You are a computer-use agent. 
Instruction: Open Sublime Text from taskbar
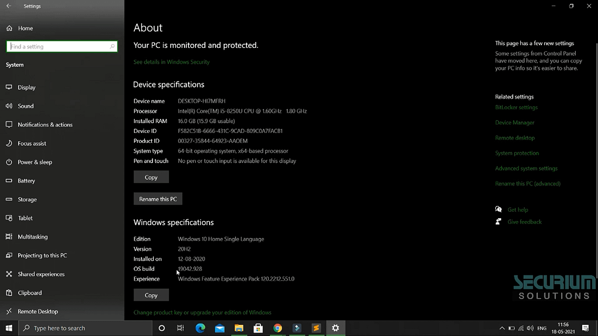(316, 328)
